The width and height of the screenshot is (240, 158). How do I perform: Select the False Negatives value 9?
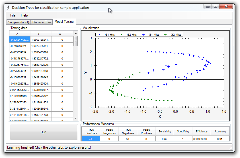pyautogui.click(x=109, y=139)
